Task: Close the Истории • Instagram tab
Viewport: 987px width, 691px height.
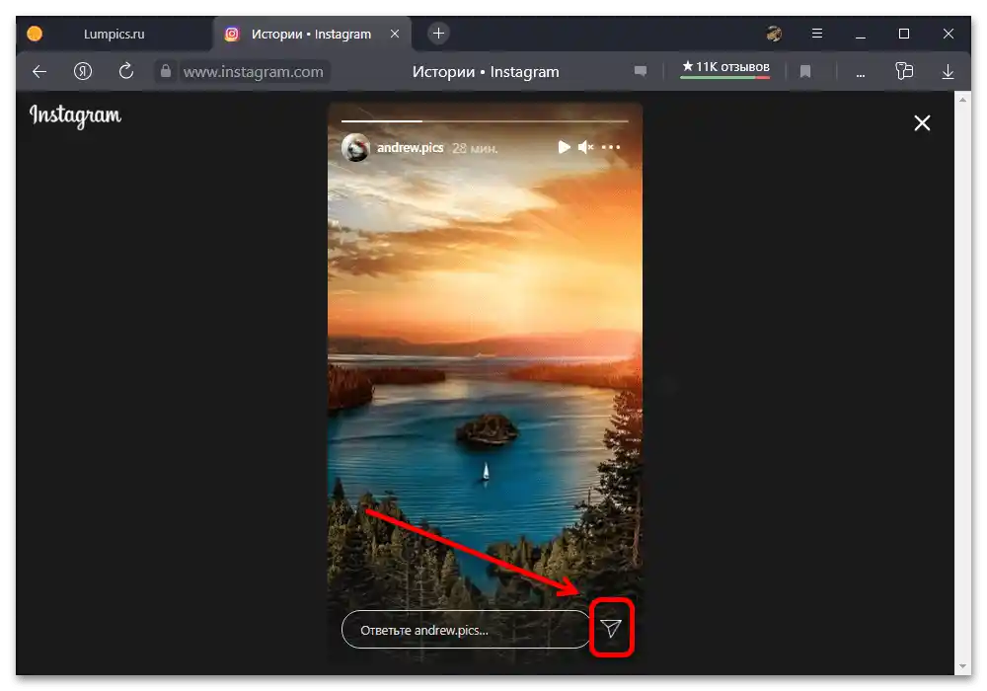Action: coord(395,34)
